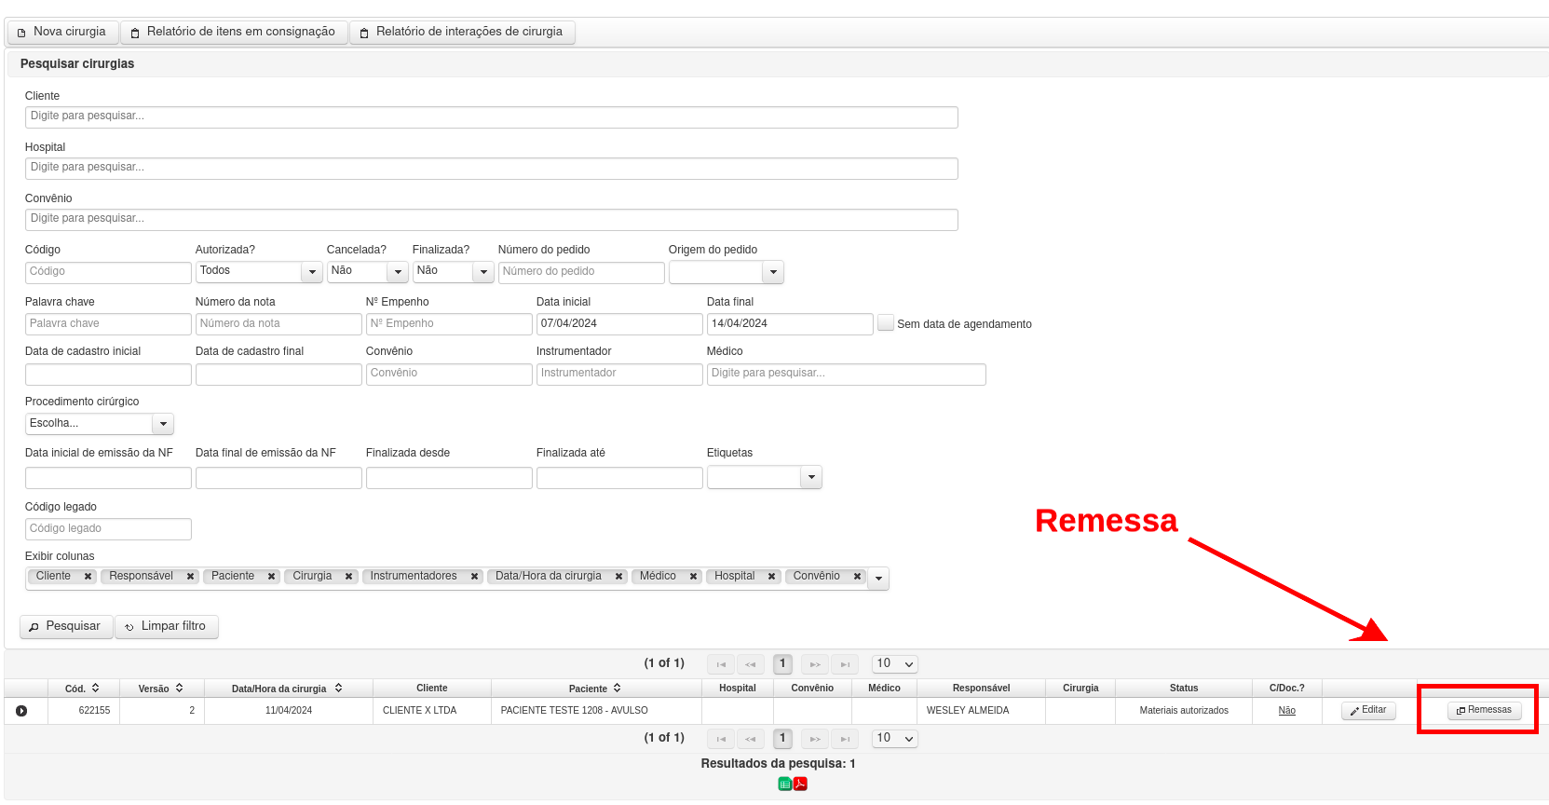The height and width of the screenshot is (805, 1549).
Task: Export results to Excel spreadsheet icon
Action: [784, 784]
